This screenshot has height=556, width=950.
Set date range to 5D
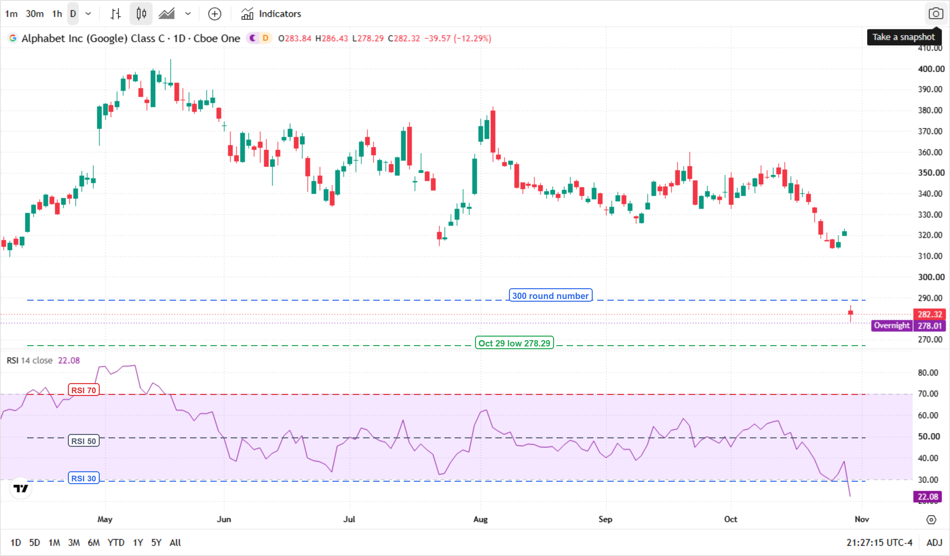(x=34, y=543)
